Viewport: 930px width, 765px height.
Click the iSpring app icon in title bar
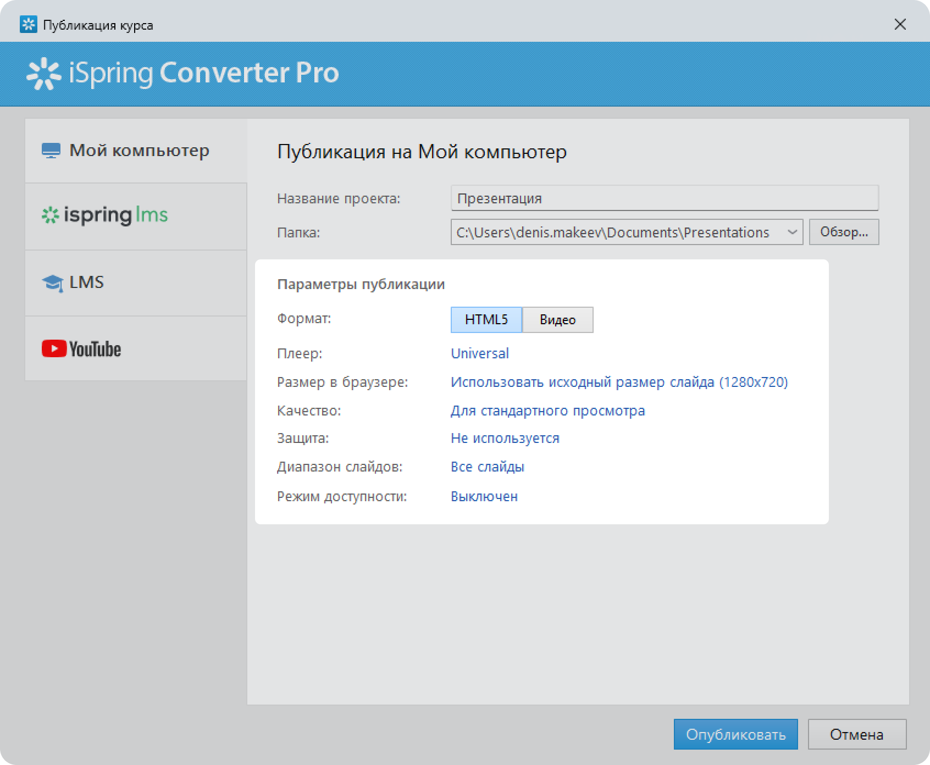click(x=28, y=25)
